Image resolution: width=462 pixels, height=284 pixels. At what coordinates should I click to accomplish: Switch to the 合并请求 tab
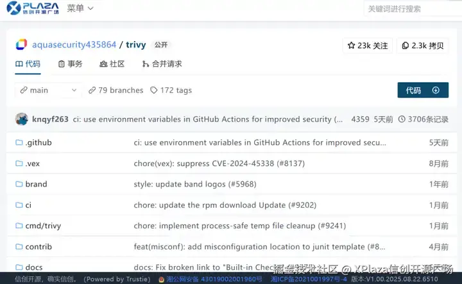click(162, 64)
